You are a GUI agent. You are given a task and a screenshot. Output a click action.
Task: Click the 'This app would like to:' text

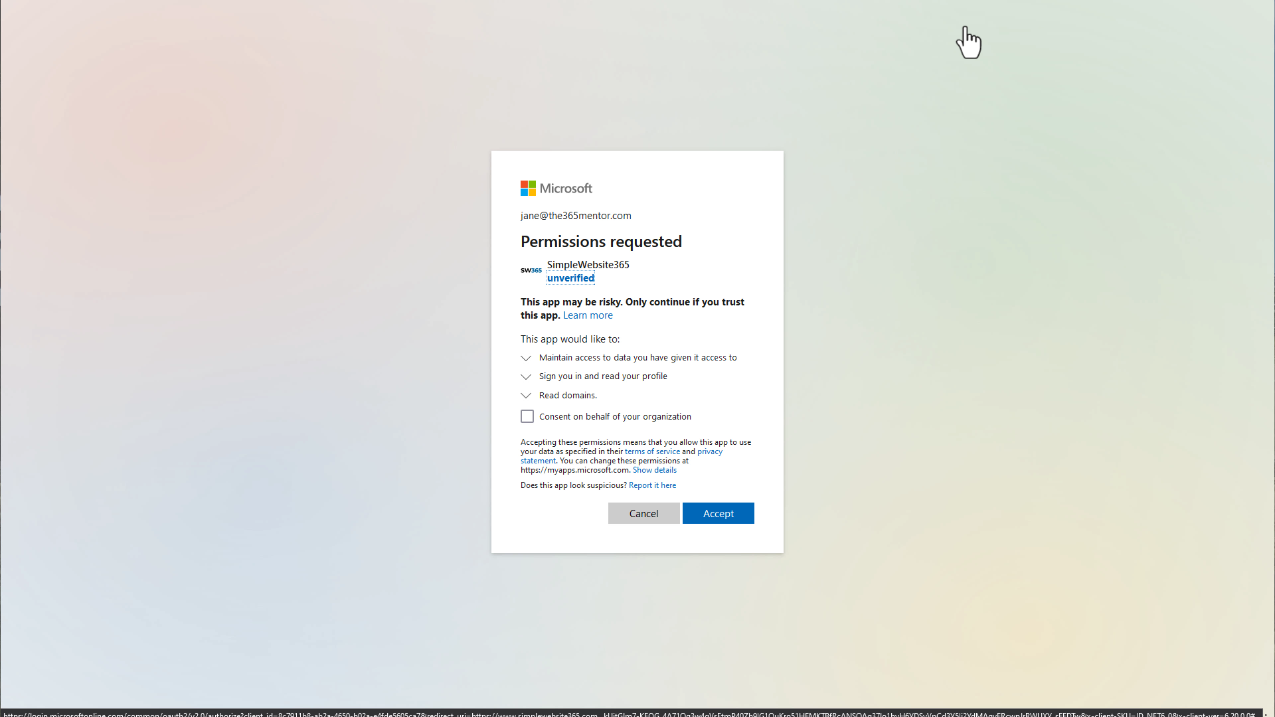570,339
